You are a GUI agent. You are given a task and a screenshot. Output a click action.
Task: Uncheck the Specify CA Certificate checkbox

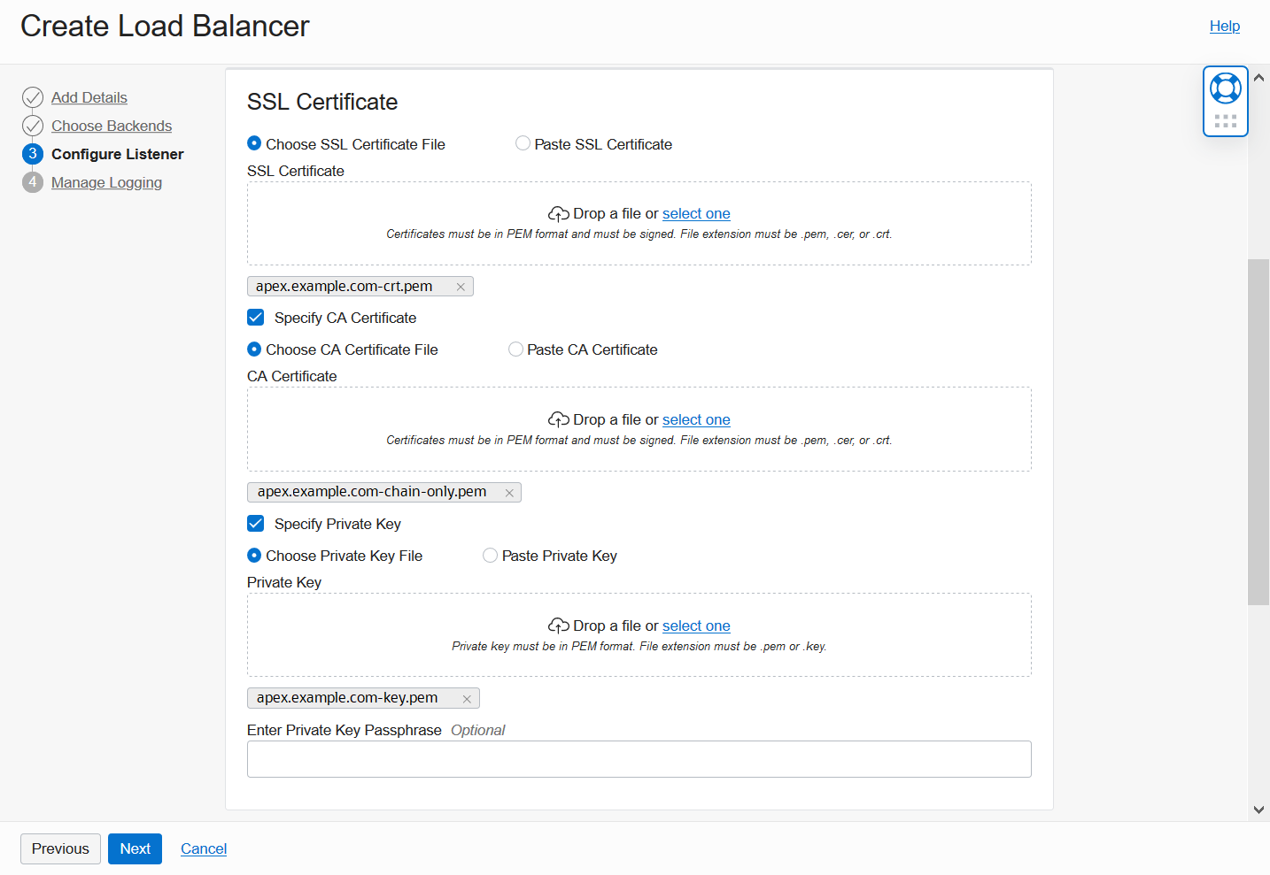click(255, 317)
